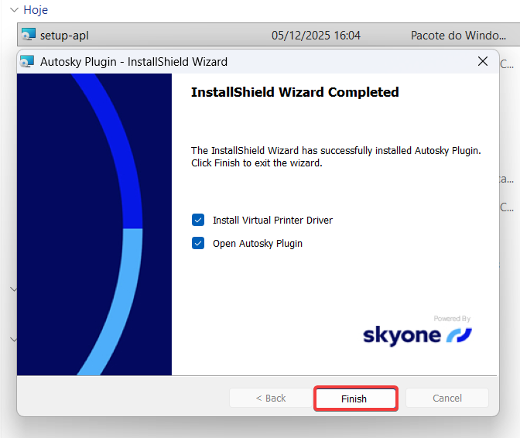Click the greyed-out Back button
The height and width of the screenshot is (438, 520).
(271, 399)
